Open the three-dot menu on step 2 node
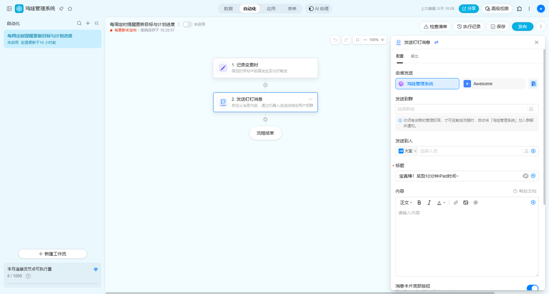 point(311,99)
